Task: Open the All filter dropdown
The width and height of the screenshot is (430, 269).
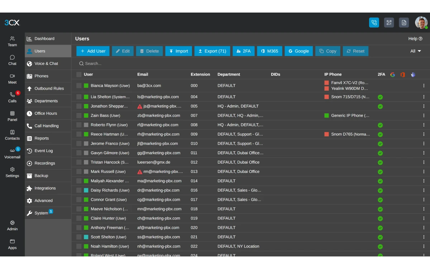Action: pyautogui.click(x=416, y=51)
